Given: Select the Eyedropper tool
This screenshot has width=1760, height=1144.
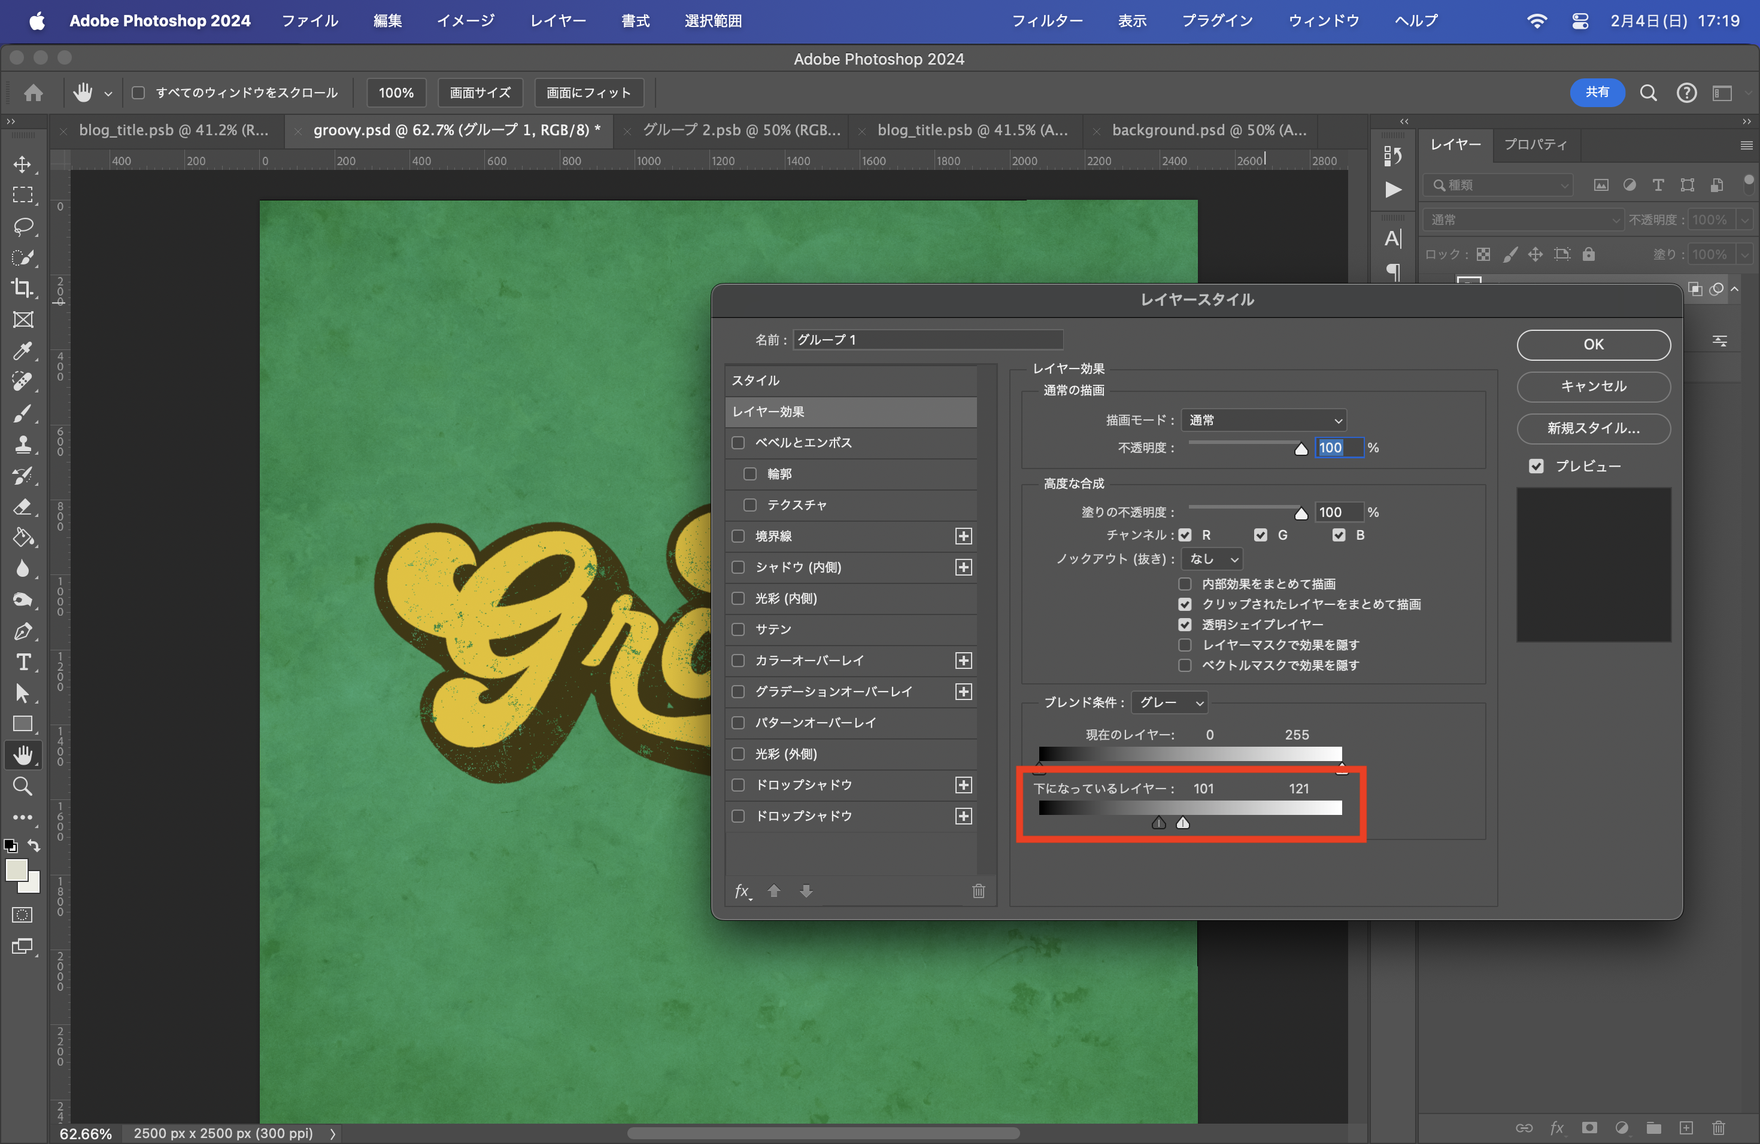Looking at the screenshot, I should click(22, 350).
